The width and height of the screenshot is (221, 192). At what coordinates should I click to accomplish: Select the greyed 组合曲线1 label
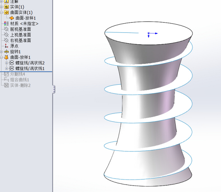pos(20,80)
